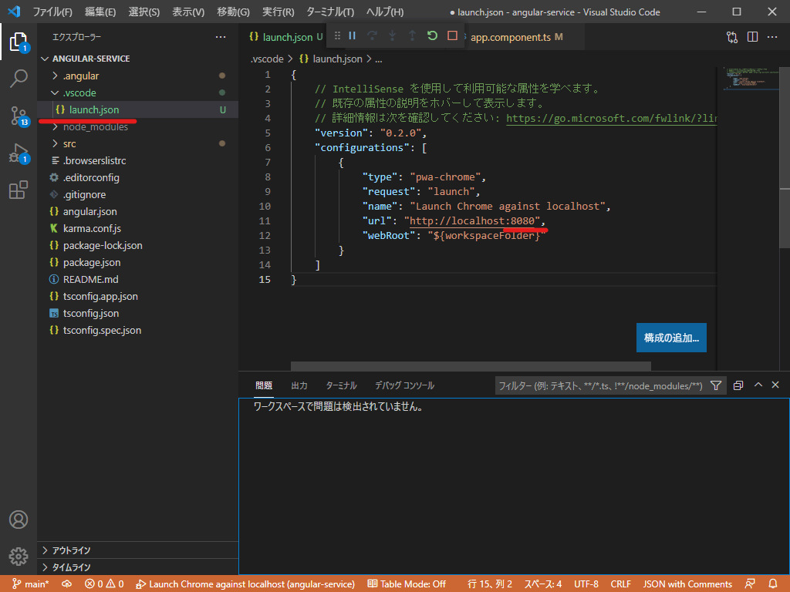The image size is (790, 592).
Task: Open the Run menu
Action: click(278, 12)
